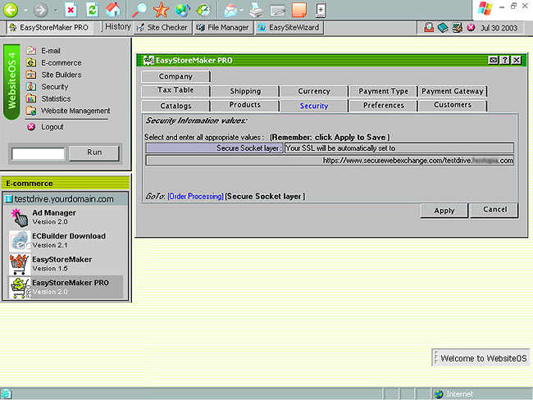Click the help question mark in EasyStoreMaker PRO window
Screen dimensions: 533x400
[504, 60]
